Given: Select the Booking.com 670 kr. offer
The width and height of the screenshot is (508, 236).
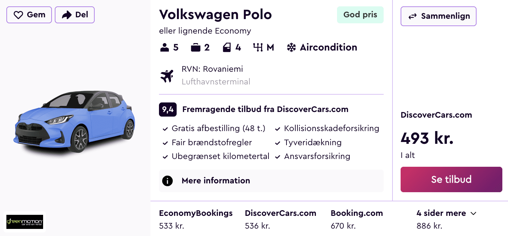Looking at the screenshot, I should [x=356, y=219].
